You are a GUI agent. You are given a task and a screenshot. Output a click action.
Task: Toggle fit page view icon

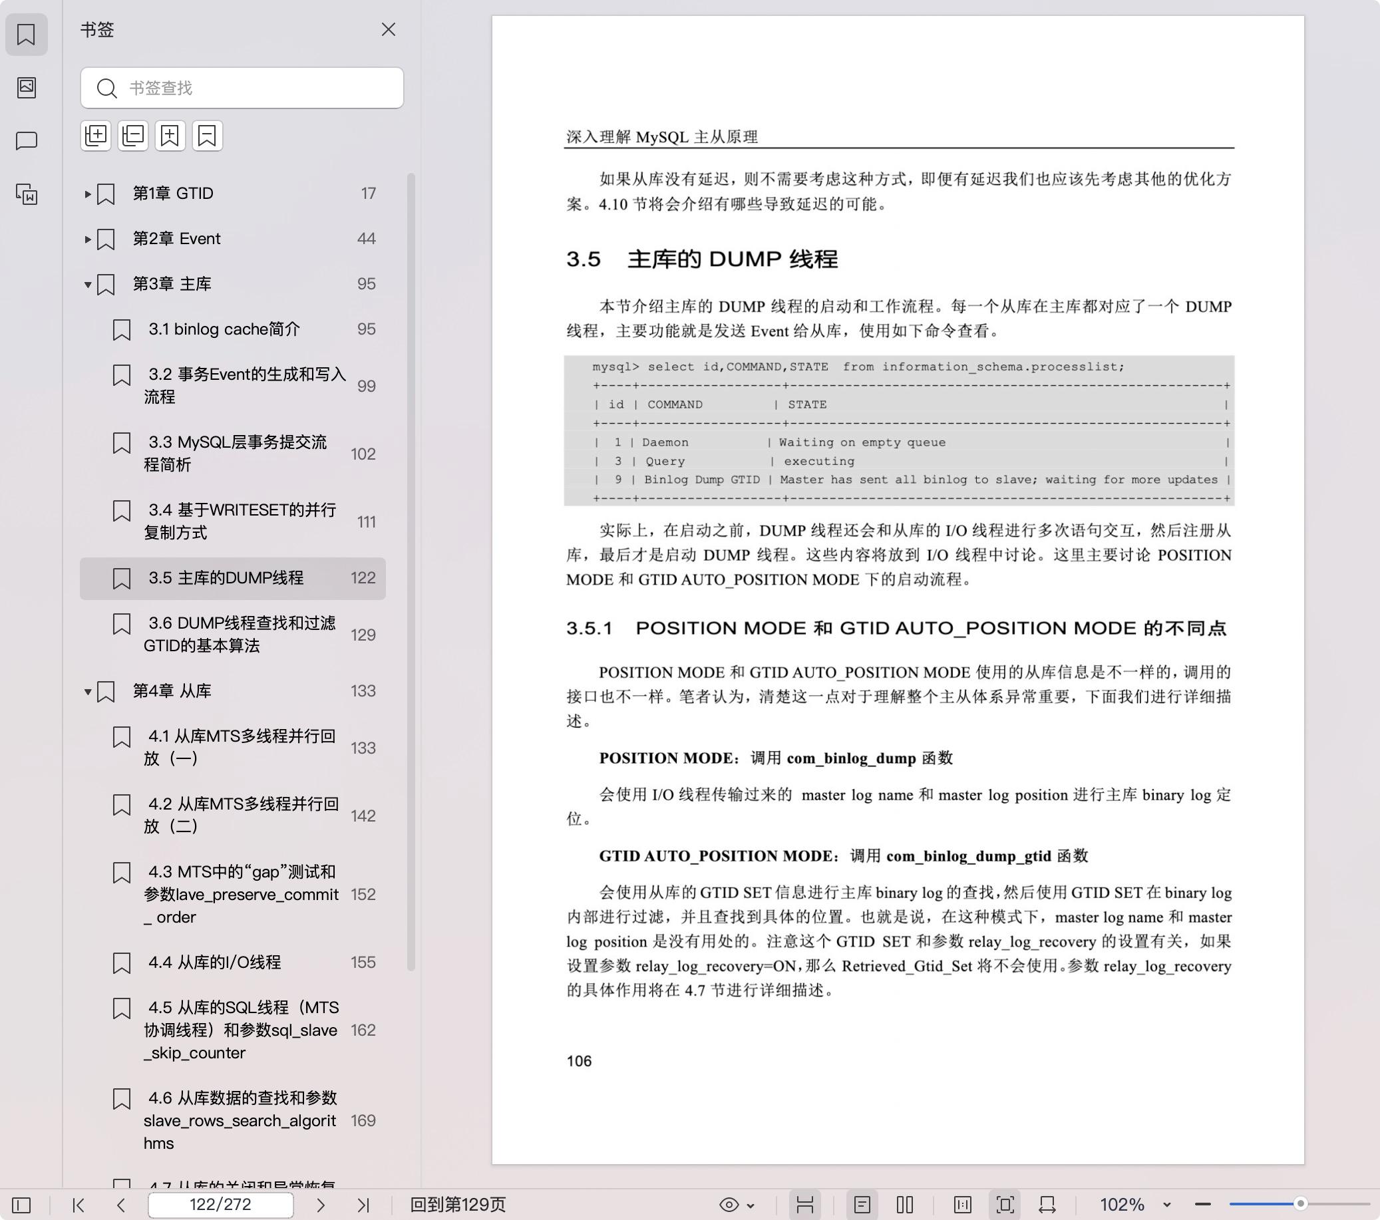1005,1205
